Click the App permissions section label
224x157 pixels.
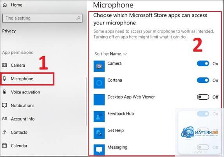tap(18, 52)
